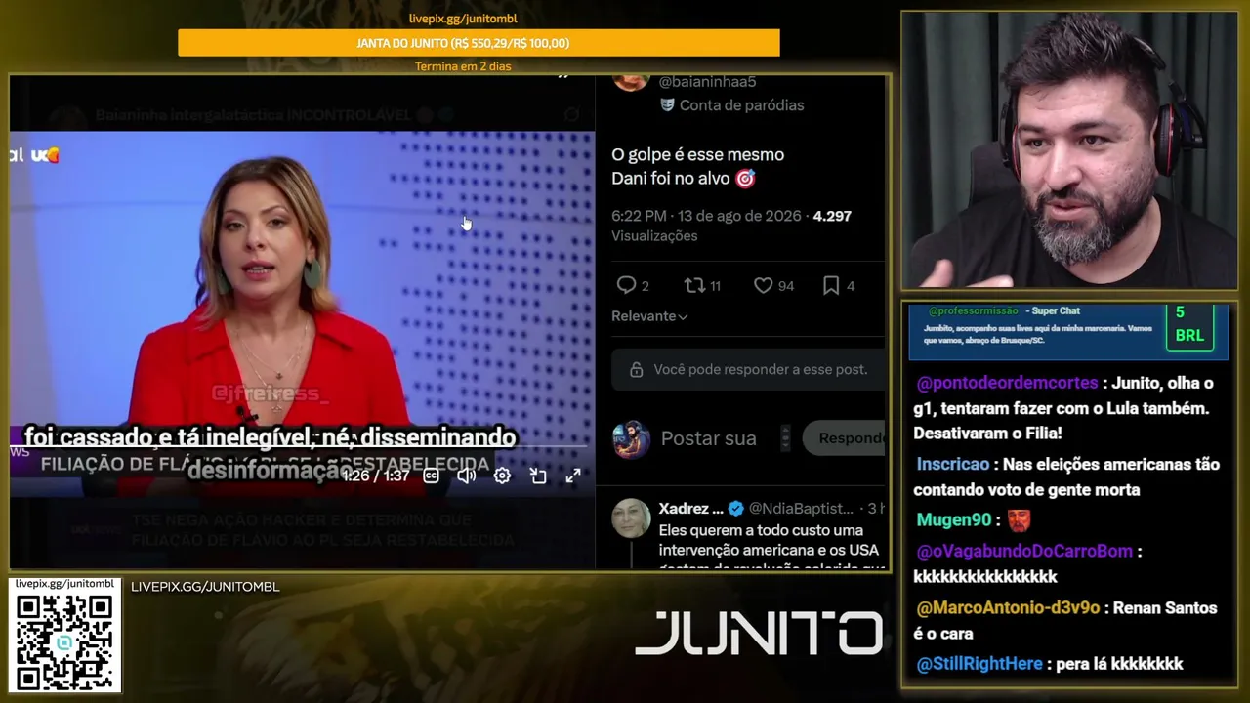Open the livepix.gg/junitombl link at the top

click(463, 19)
